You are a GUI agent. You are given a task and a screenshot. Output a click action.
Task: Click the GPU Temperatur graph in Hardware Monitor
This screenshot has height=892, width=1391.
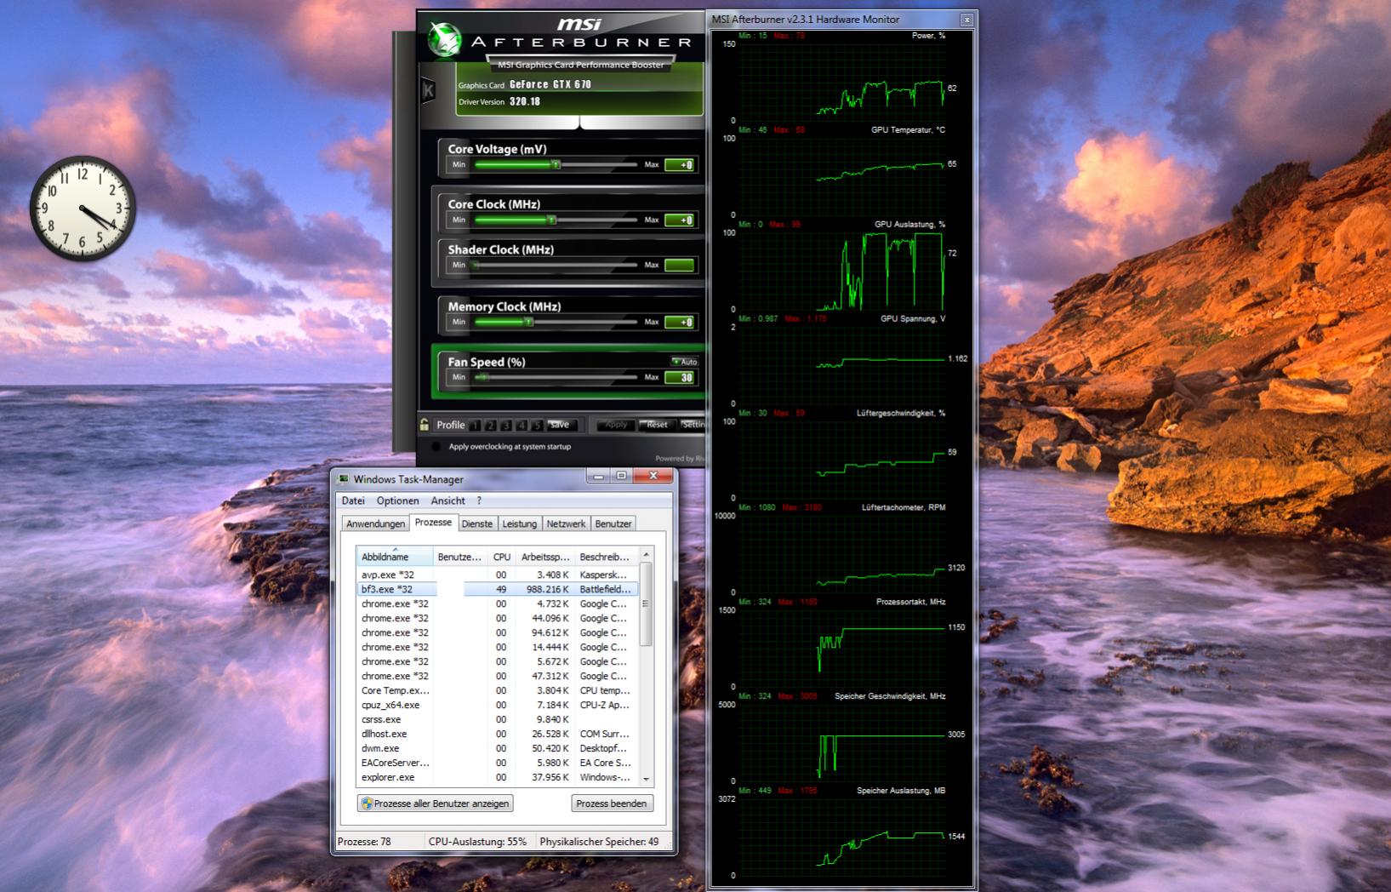(841, 177)
